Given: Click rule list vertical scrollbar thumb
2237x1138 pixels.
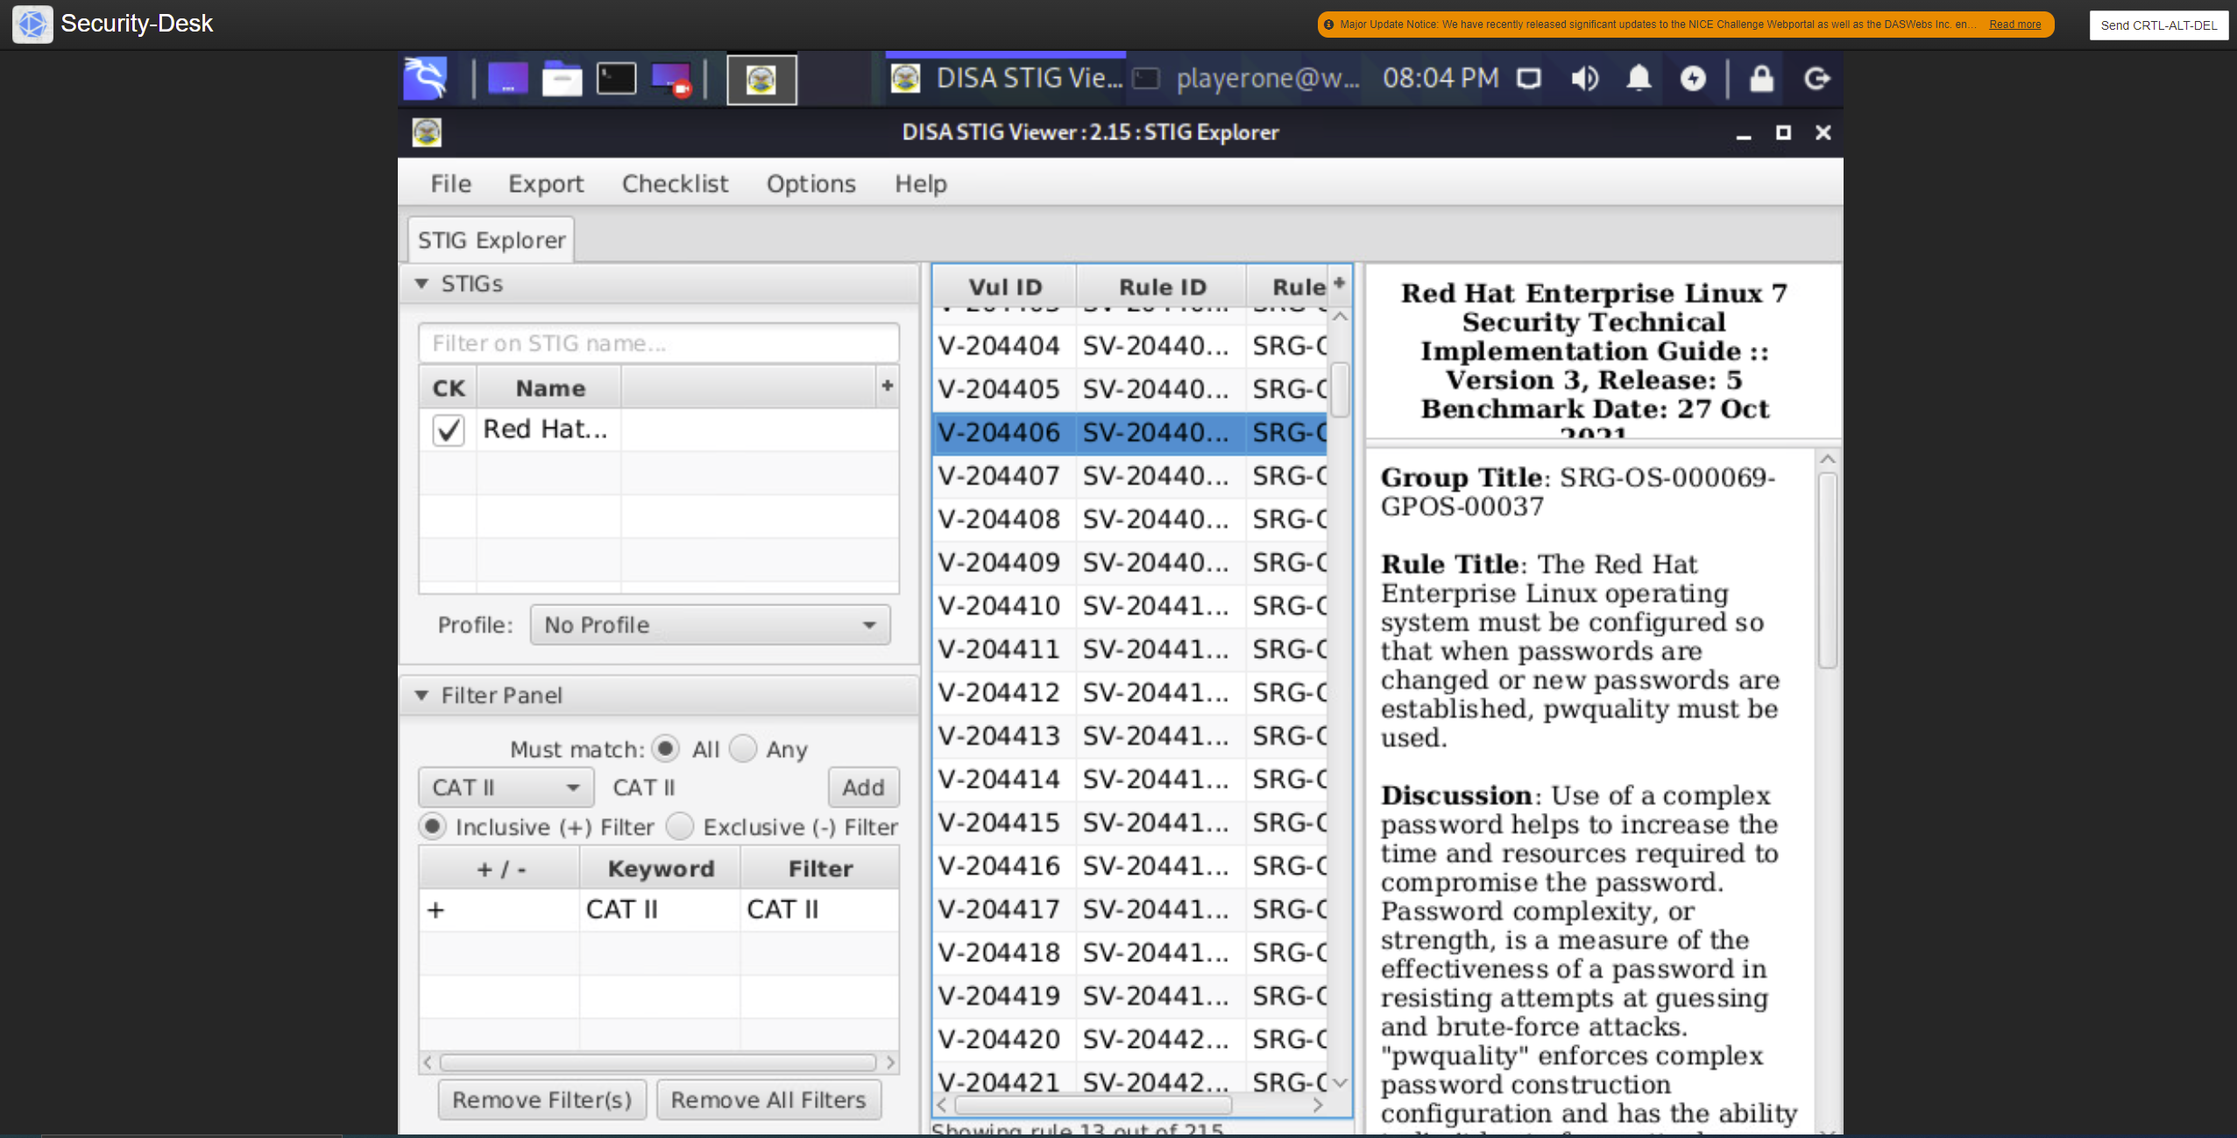Looking at the screenshot, I should (x=1339, y=389).
